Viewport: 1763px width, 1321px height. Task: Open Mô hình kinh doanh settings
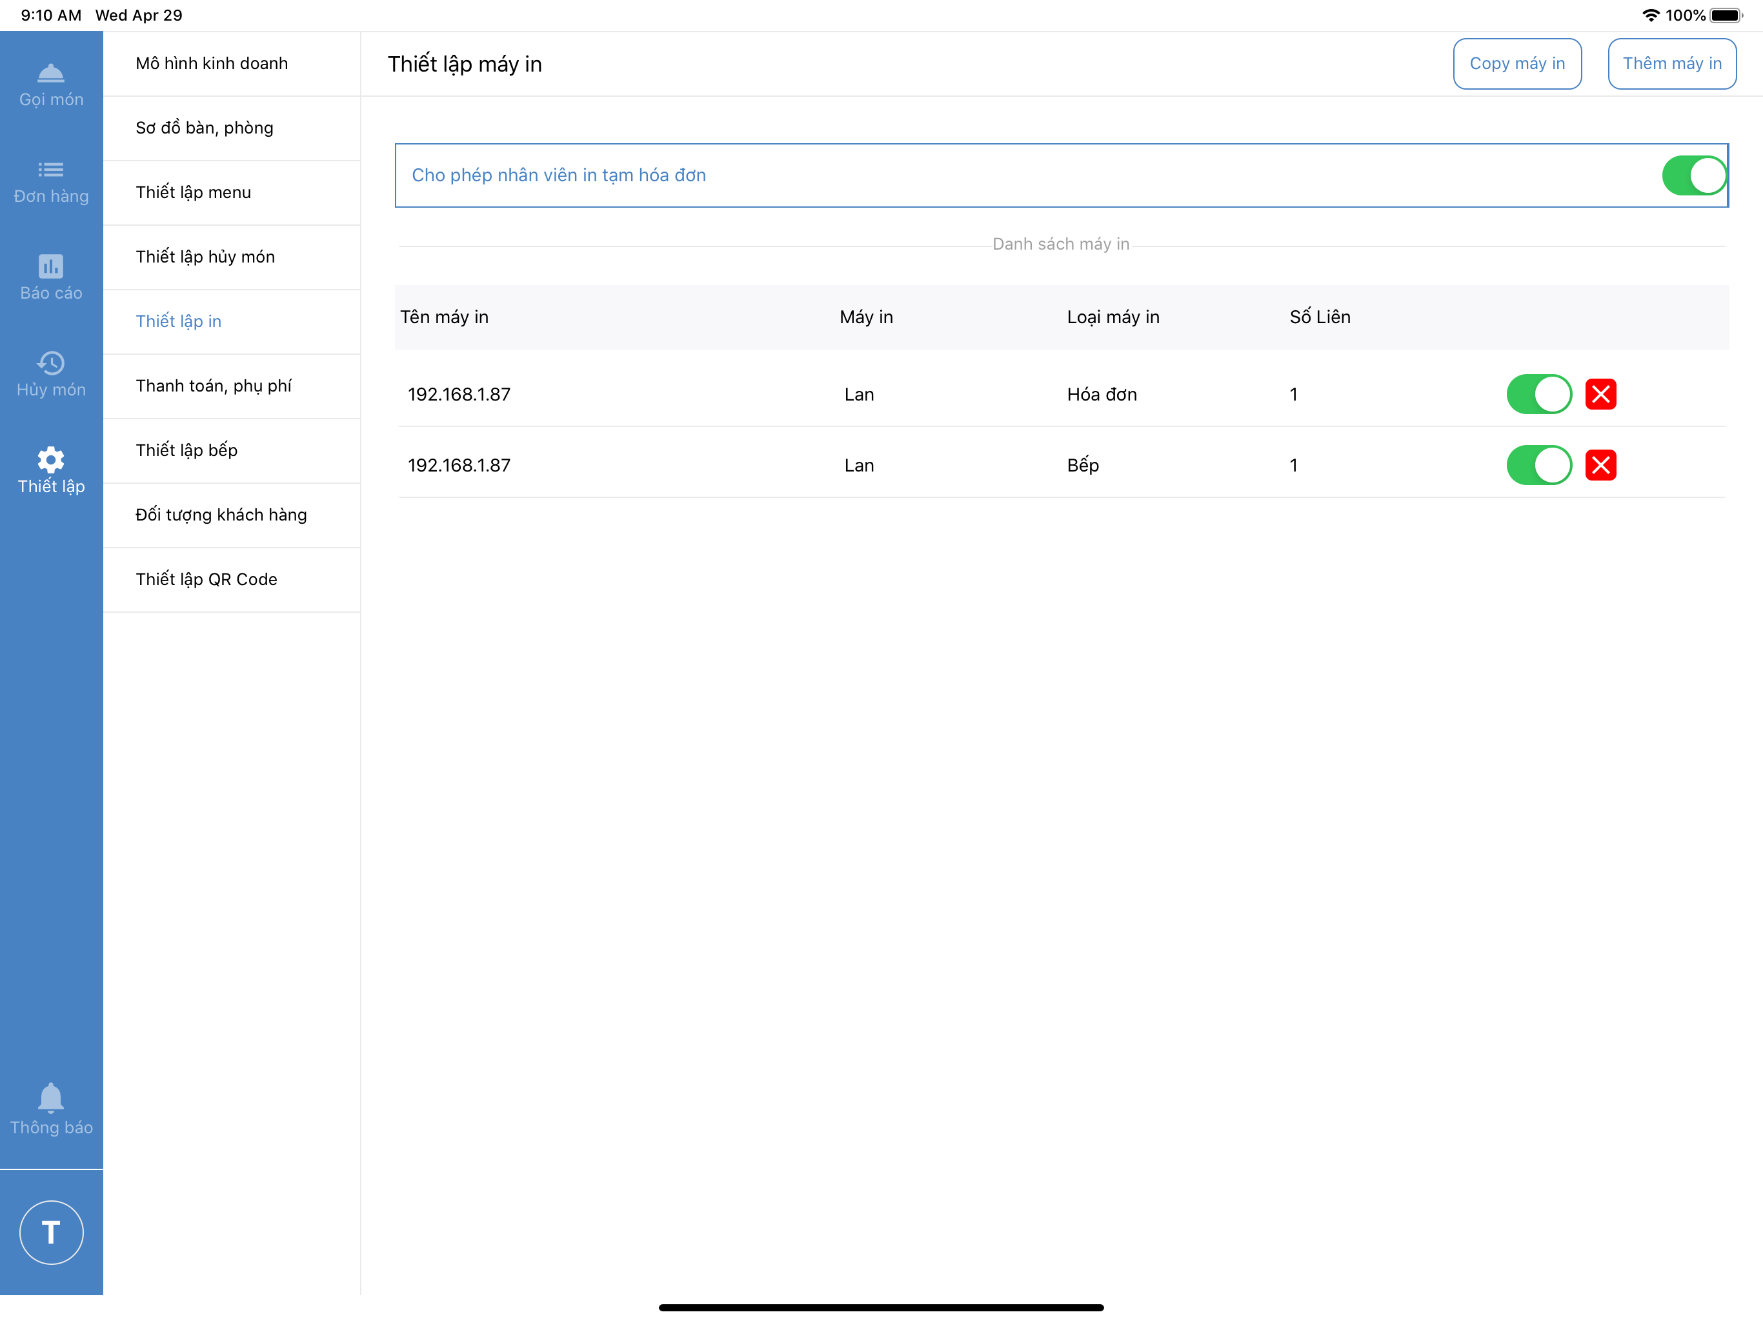pos(232,64)
